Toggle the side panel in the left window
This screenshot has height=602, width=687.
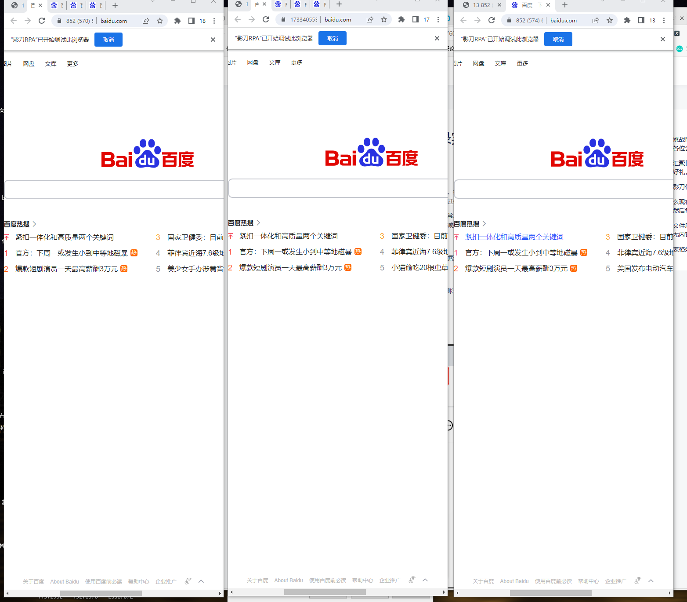(192, 21)
